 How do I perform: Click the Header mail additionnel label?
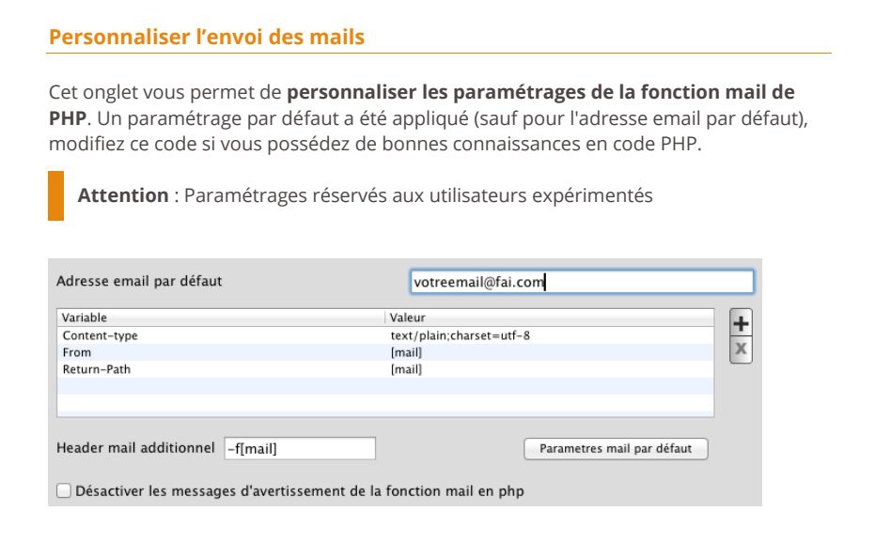pyautogui.click(x=135, y=447)
